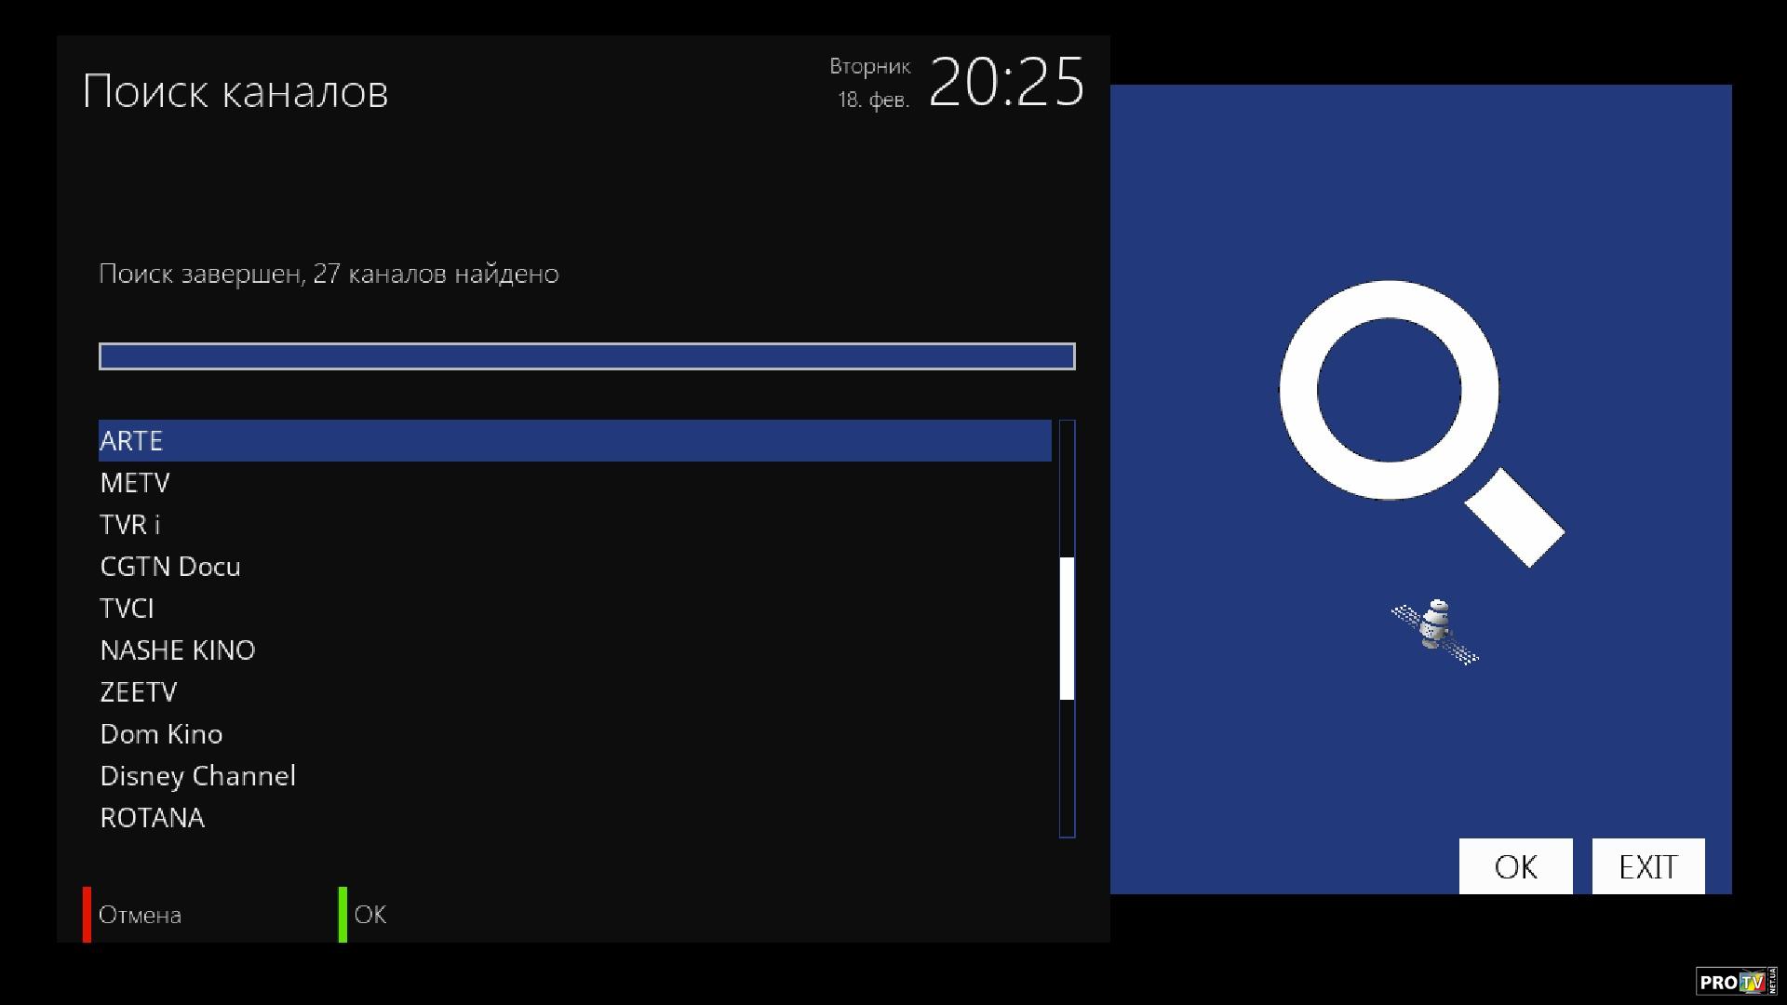Click the EXIT button
1787x1005 pixels.
(1648, 866)
